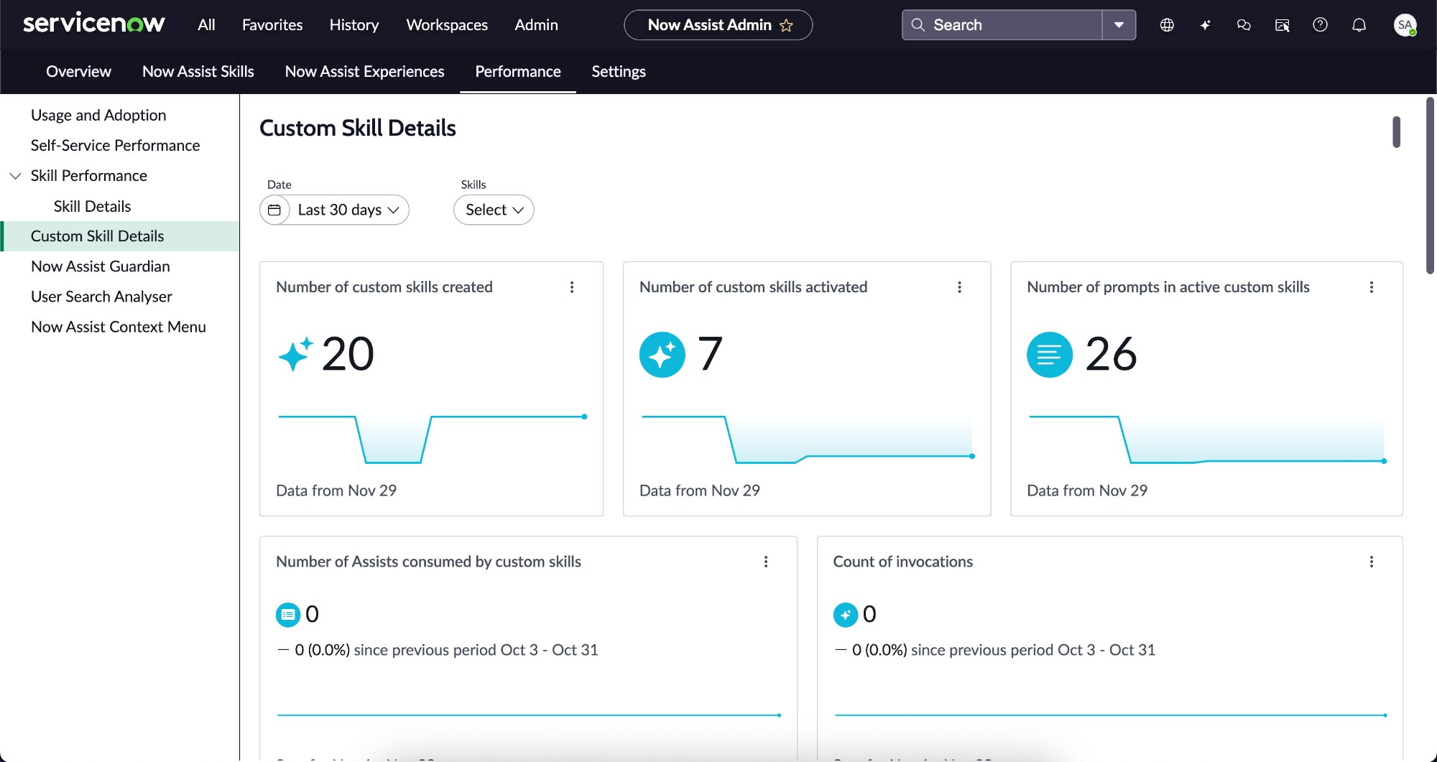The image size is (1437, 762).
Task: Switch to Now Assist Experiences tab
Action: [364, 72]
